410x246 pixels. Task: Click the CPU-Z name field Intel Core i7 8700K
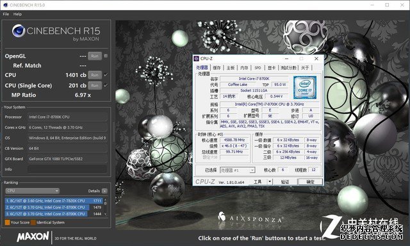[x=254, y=79]
